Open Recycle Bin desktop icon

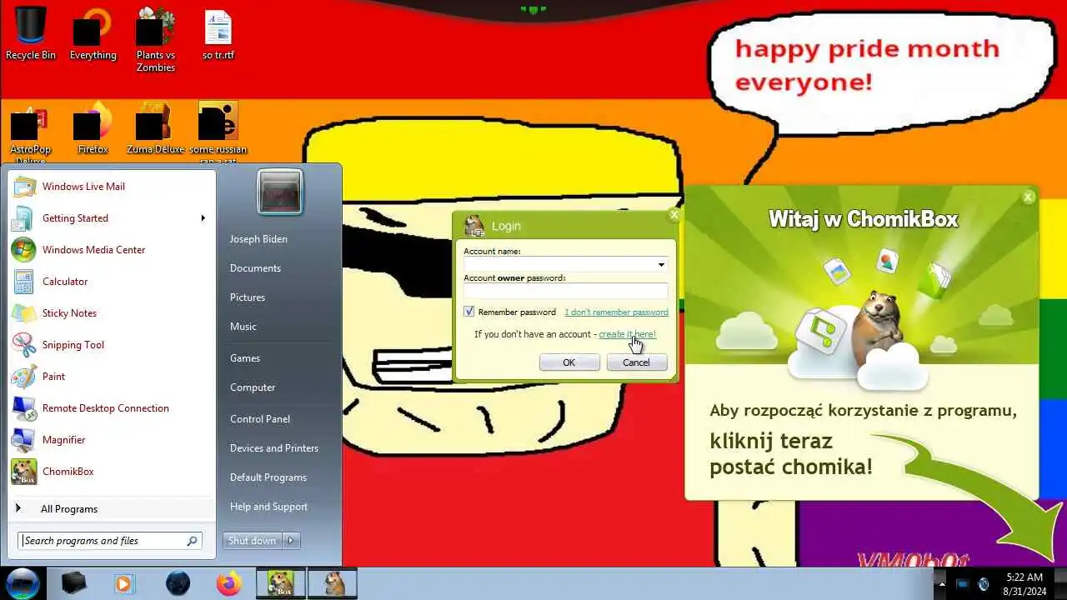click(31, 34)
